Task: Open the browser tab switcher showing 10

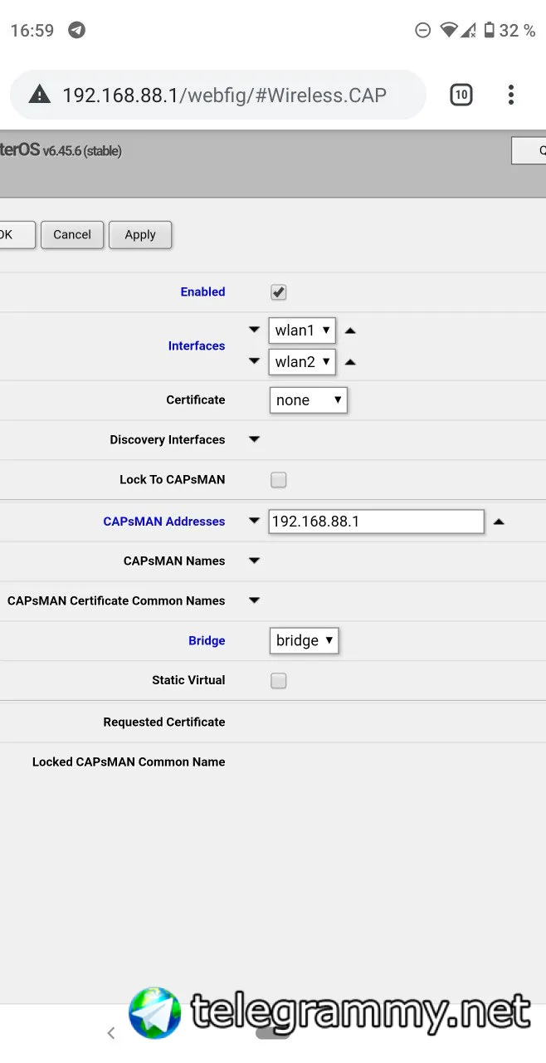Action: (x=461, y=95)
